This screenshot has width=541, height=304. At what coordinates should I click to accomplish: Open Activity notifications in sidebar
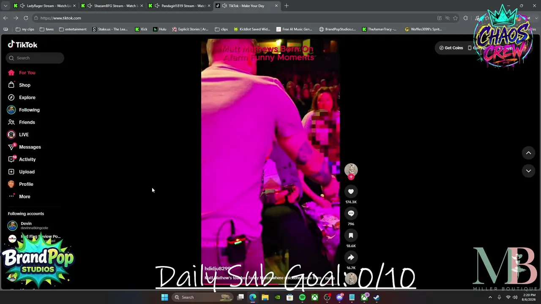coord(22,159)
